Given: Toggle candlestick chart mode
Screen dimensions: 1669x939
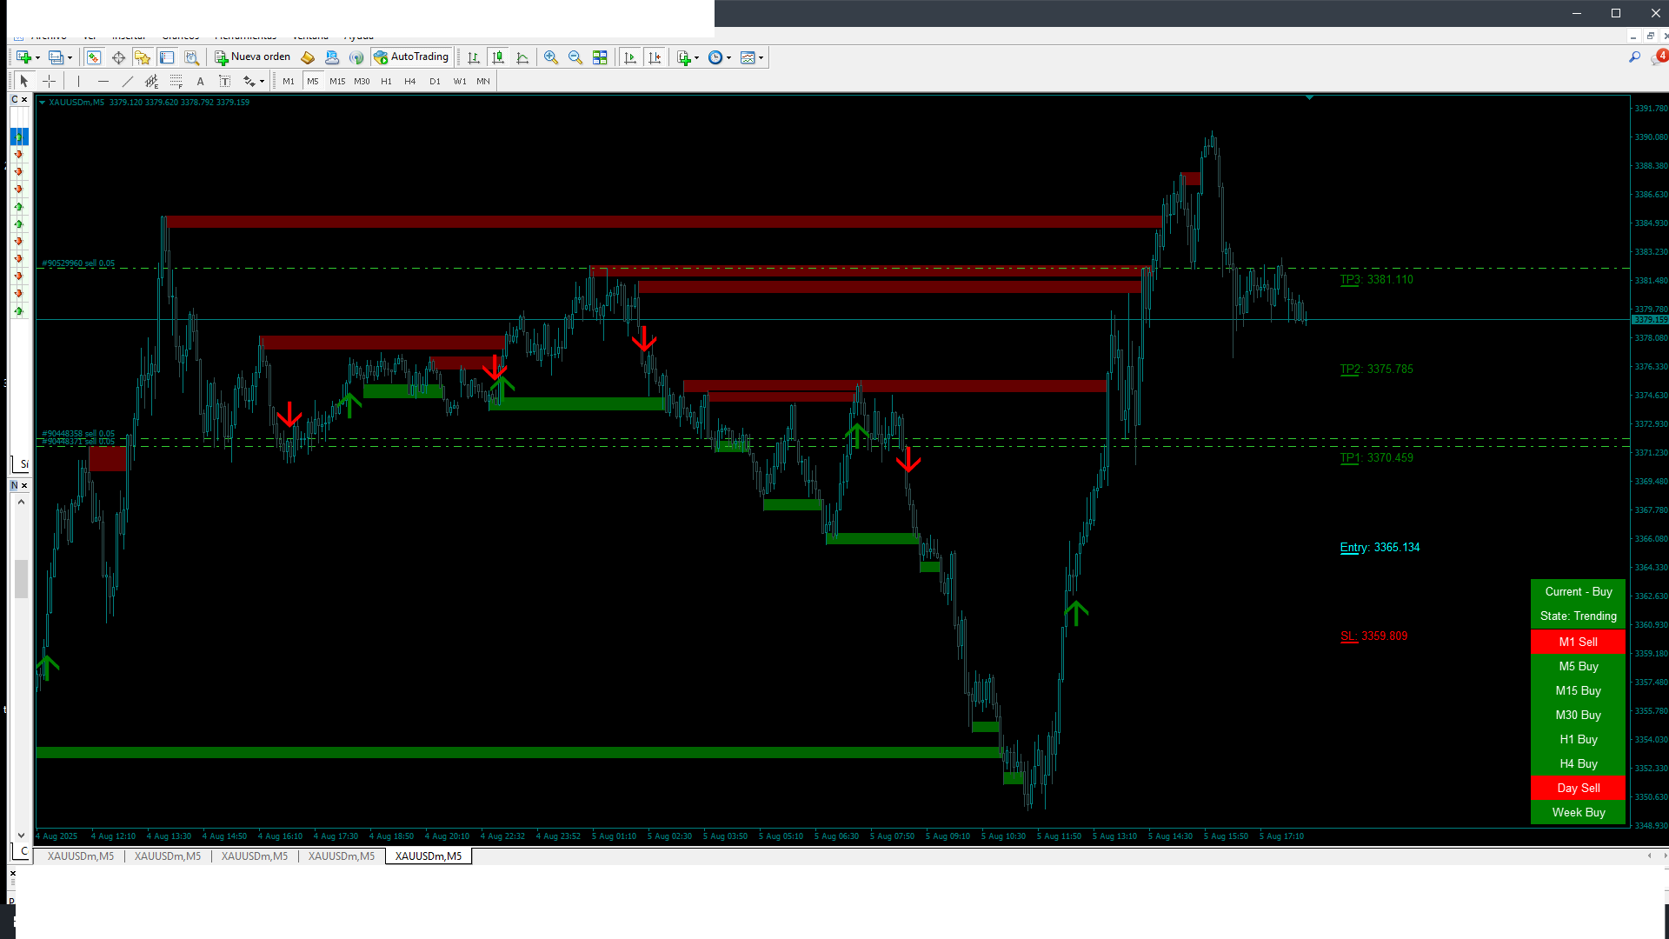Looking at the screenshot, I should [498, 57].
